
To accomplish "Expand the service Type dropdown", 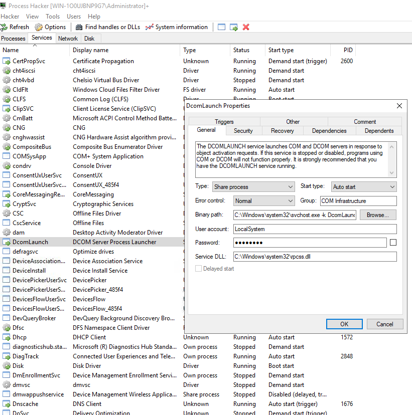I will tap(254, 187).
